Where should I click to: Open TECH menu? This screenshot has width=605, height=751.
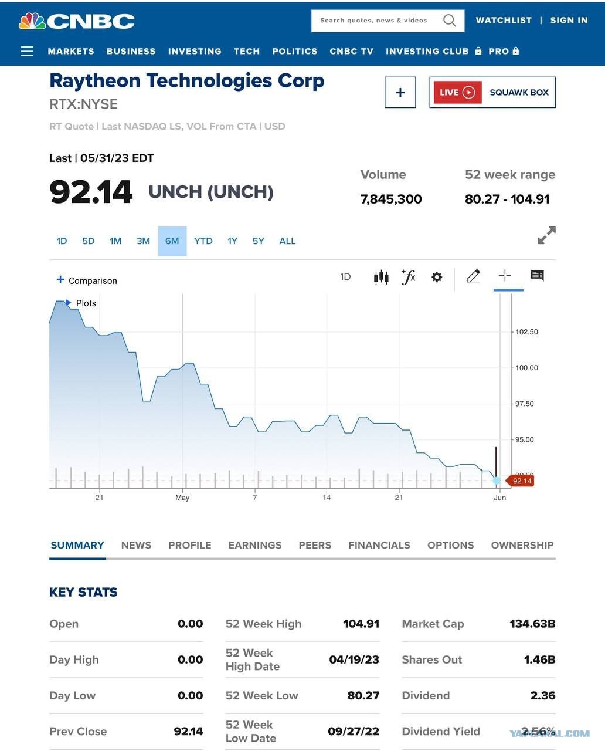(247, 51)
